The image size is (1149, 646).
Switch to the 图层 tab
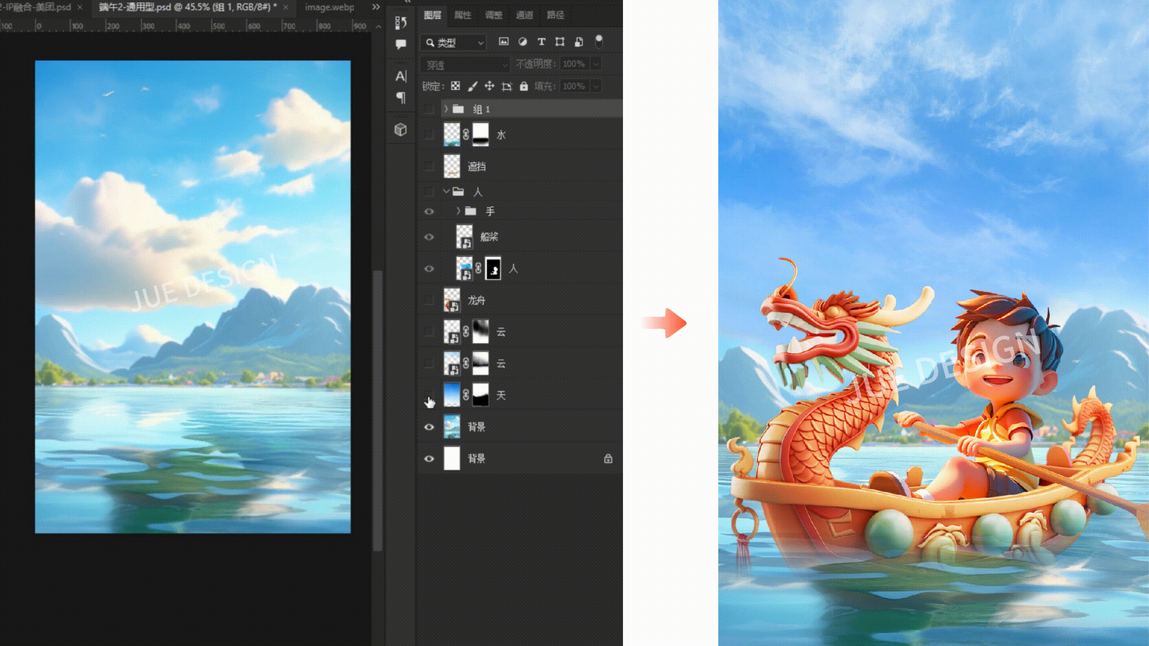pyautogui.click(x=433, y=15)
